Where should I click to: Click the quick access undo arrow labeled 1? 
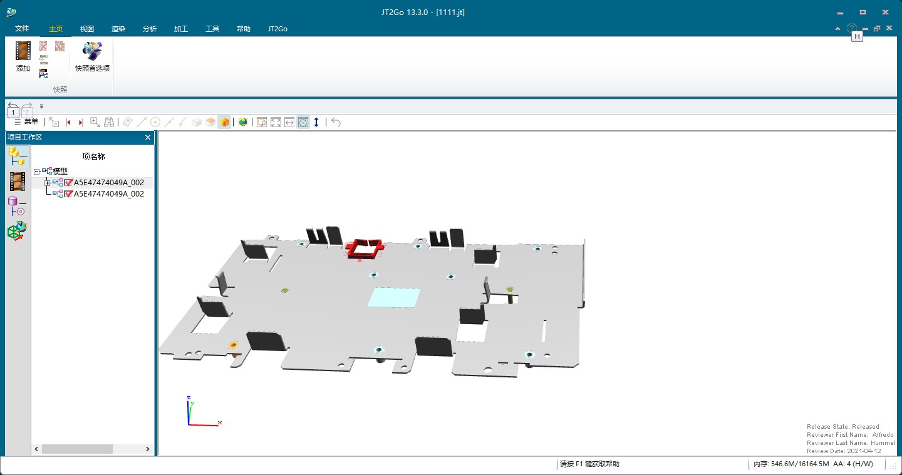pyautogui.click(x=13, y=110)
